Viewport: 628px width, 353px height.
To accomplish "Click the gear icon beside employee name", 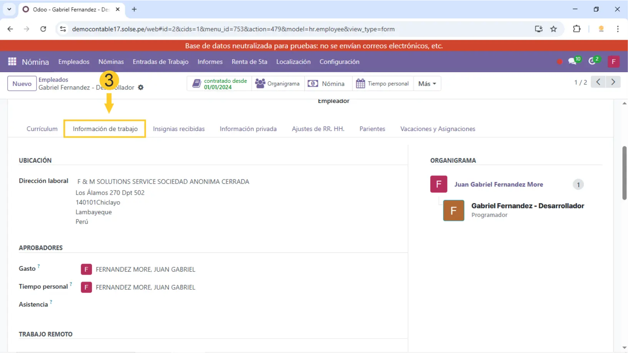I will pyautogui.click(x=141, y=88).
